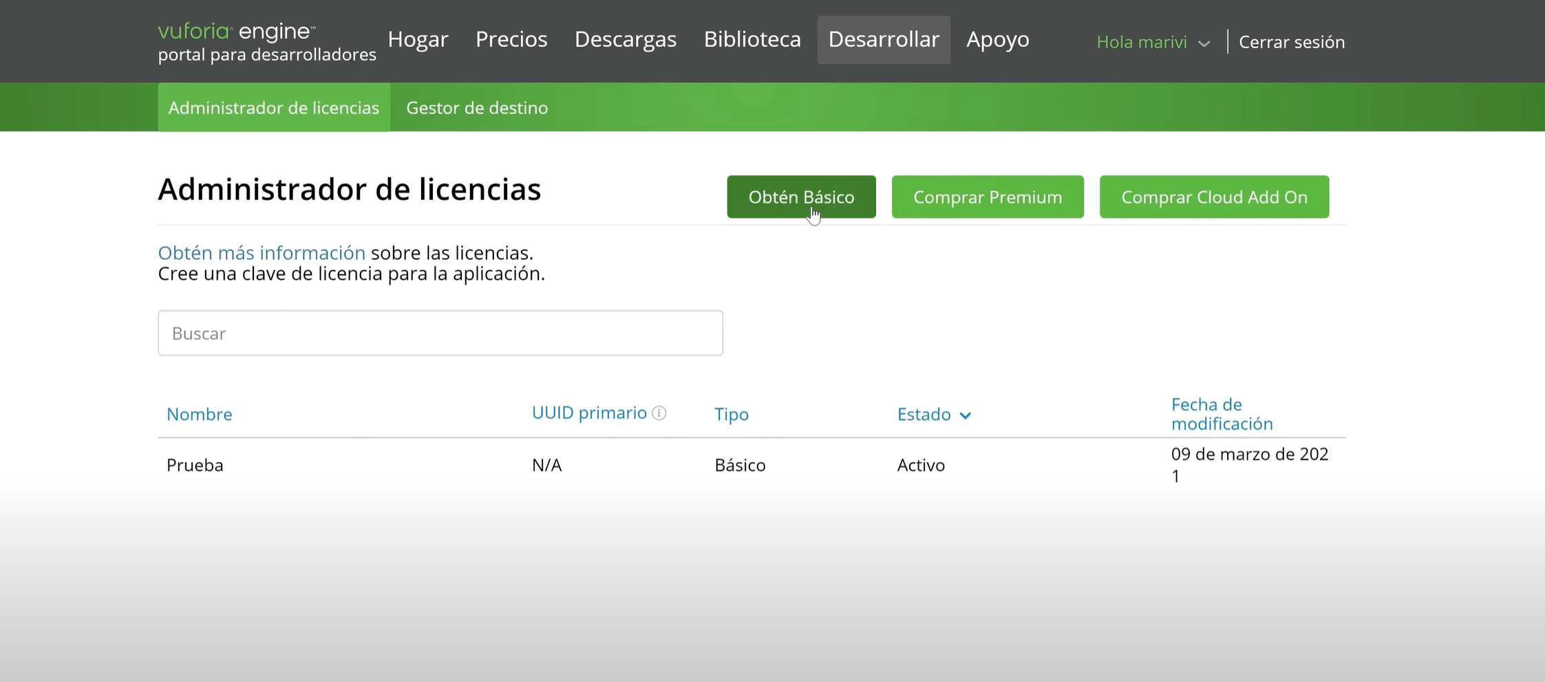Open the Apoyo menu
Image resolution: width=1545 pixels, height=682 pixels.
click(998, 39)
